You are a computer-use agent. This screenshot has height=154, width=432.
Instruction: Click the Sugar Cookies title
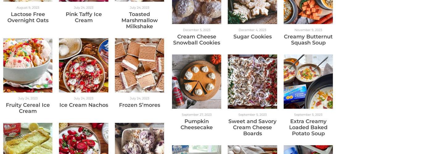(x=252, y=37)
